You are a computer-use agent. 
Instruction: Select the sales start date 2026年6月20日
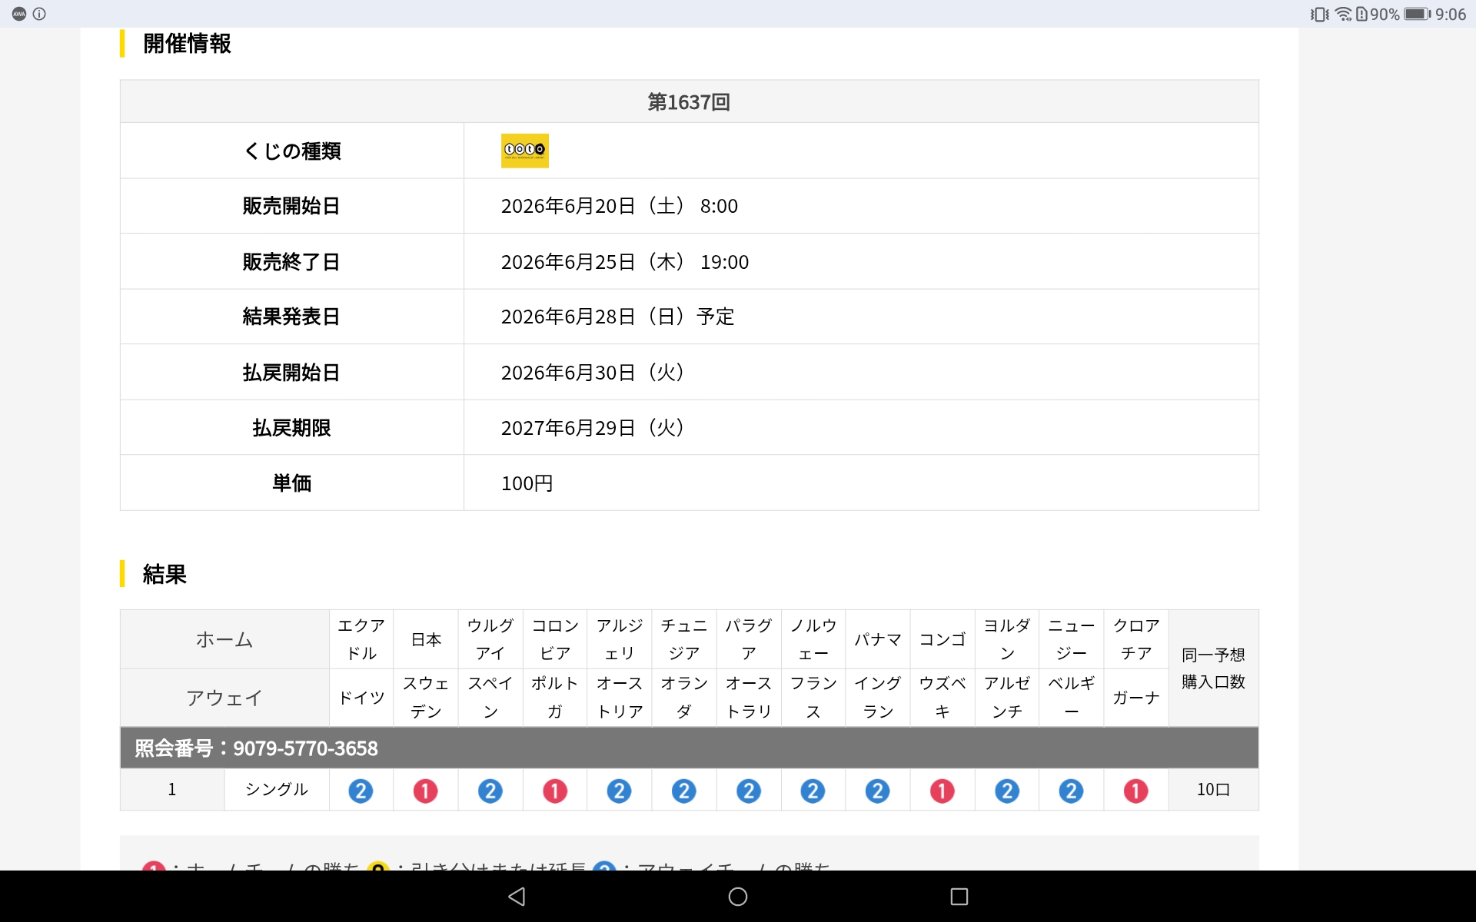pos(619,206)
